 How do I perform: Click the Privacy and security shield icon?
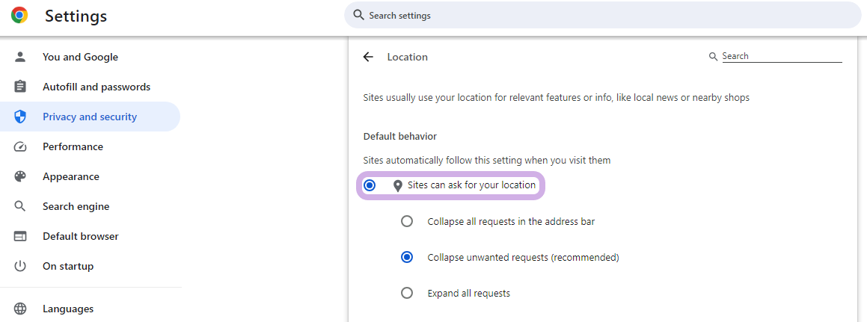point(20,117)
